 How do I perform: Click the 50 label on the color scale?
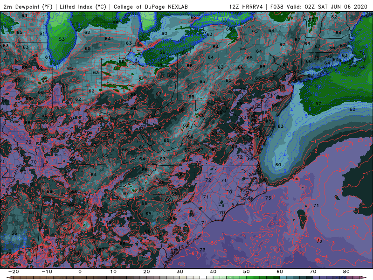click(247, 272)
